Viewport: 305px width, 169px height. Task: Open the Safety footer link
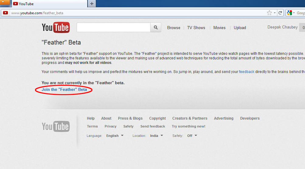[128, 126]
